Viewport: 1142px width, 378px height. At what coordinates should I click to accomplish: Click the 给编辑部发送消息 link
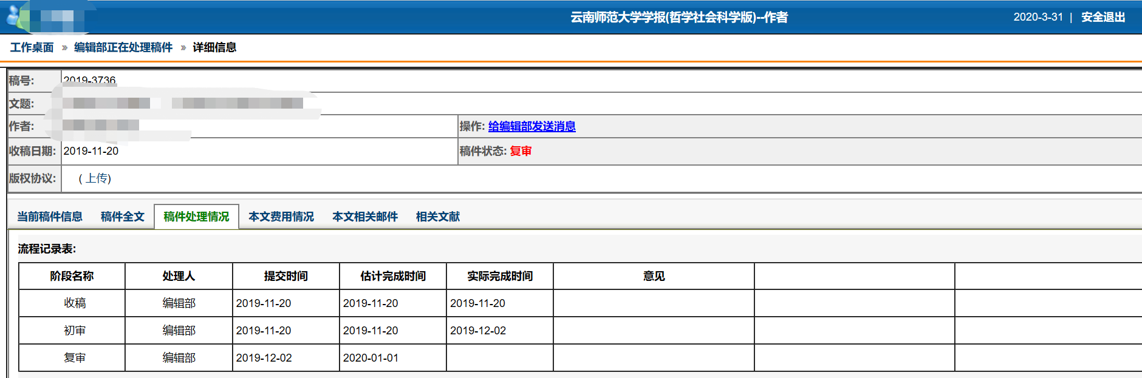(x=532, y=126)
